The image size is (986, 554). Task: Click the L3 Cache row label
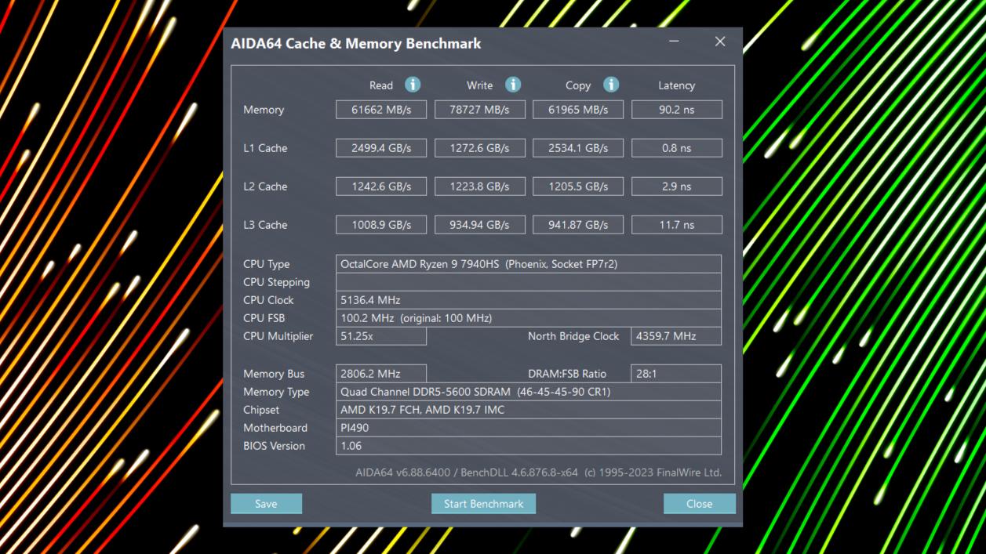[265, 225]
